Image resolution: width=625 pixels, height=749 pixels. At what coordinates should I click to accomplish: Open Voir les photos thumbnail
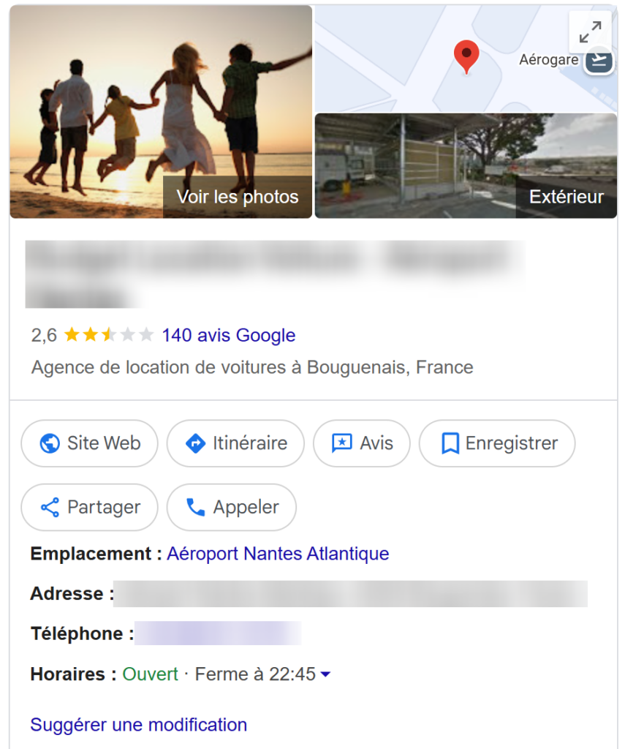pyautogui.click(x=161, y=112)
